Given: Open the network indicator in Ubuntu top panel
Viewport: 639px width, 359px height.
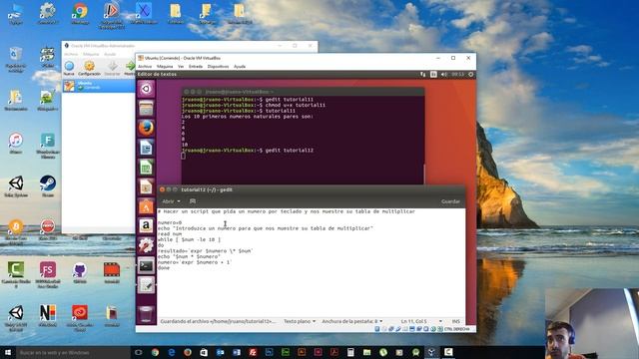Looking at the screenshot, I should [x=422, y=74].
